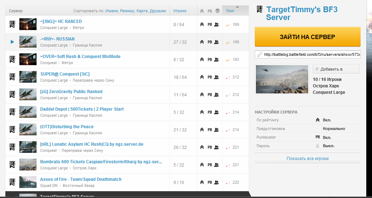
Task: Open the [zG] ZeroGravity Public Ranked server
Action: [71, 92]
